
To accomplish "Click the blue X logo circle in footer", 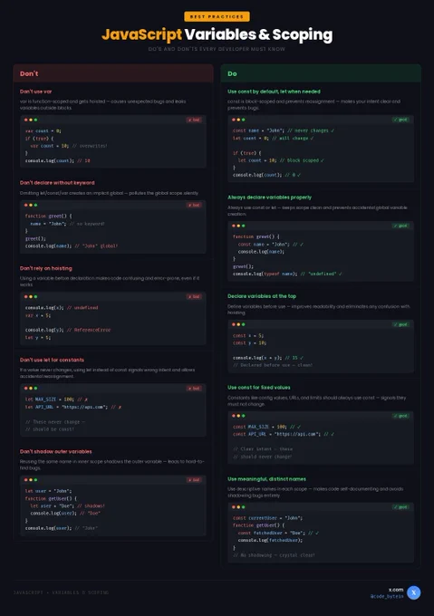I will [413, 592].
